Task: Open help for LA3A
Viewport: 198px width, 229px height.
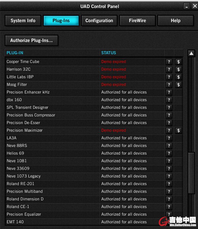Action: [169, 138]
